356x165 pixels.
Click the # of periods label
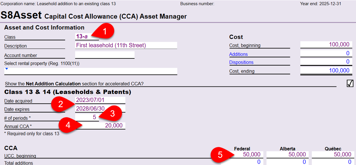click(x=17, y=118)
